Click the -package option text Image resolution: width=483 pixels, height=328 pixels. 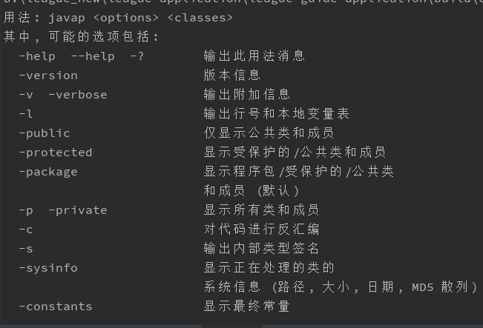48,173
